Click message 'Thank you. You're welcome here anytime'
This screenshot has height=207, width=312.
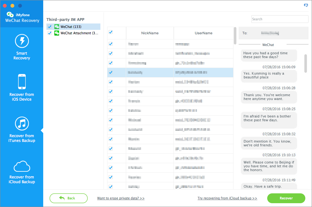pos(269,97)
